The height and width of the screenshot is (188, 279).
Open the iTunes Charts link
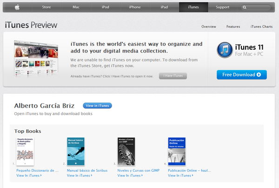261,26
